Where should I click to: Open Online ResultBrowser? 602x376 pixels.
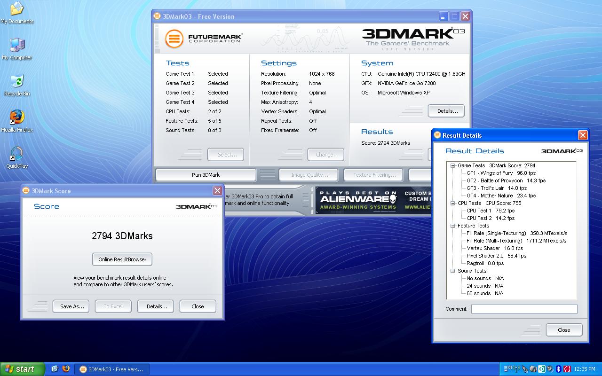pyautogui.click(x=122, y=259)
